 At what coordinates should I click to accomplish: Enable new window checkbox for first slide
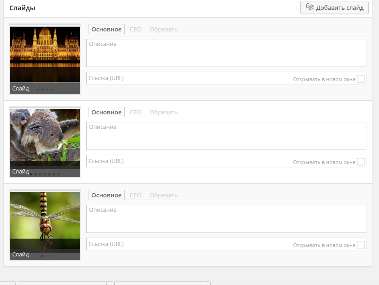(360, 79)
